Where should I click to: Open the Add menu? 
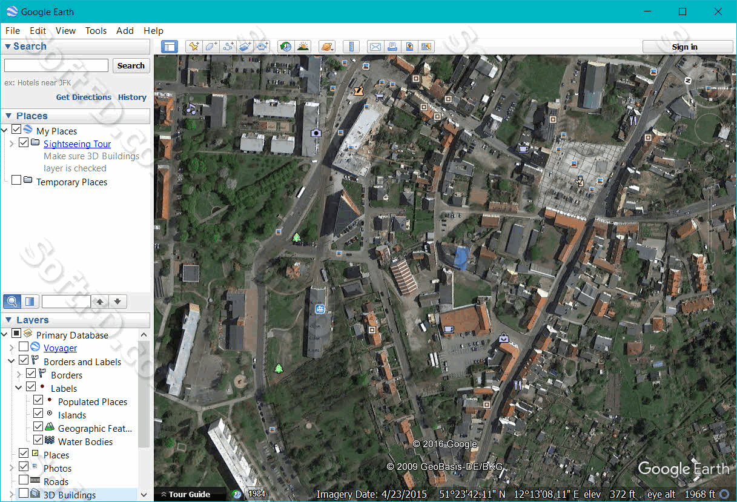(x=125, y=31)
